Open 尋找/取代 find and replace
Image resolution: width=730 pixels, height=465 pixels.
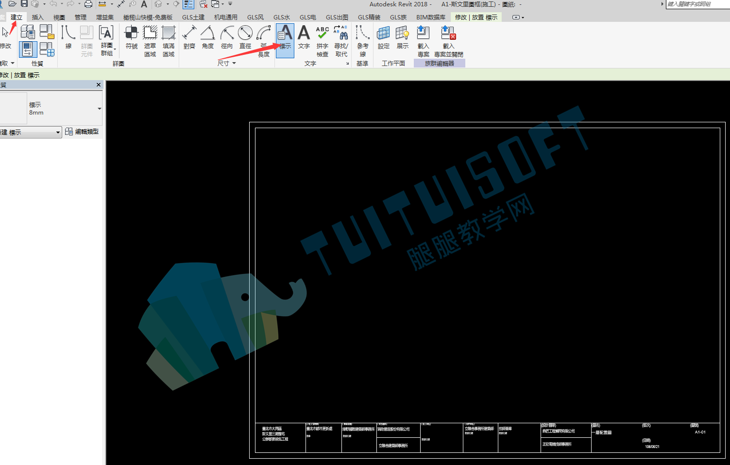[341, 41]
